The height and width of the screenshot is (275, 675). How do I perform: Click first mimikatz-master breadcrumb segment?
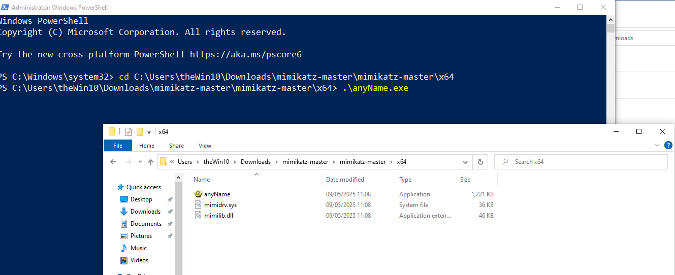click(305, 162)
